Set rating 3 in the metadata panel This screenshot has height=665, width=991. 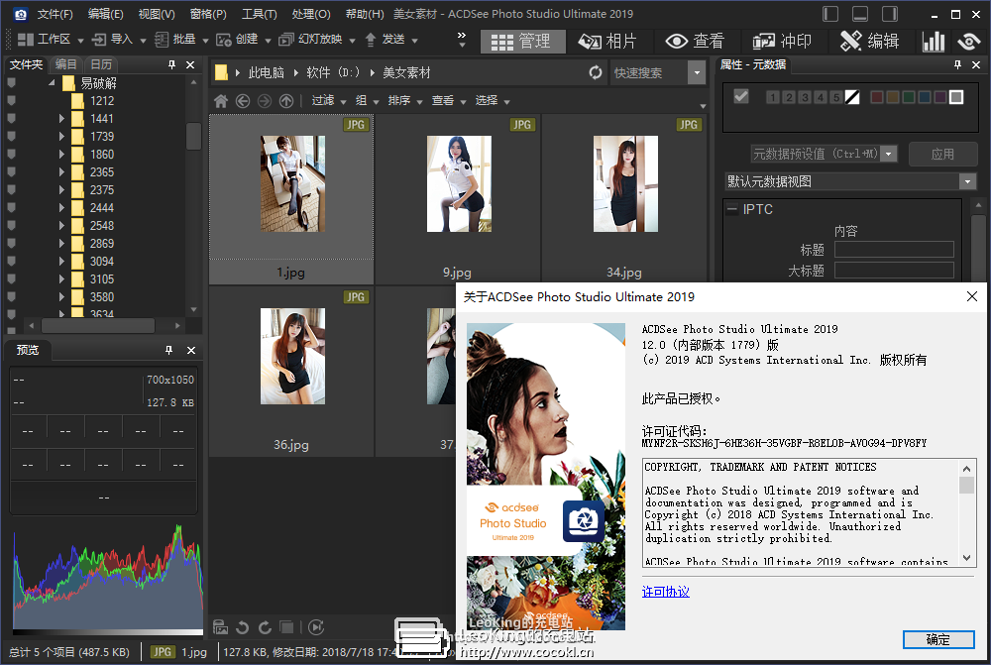click(804, 97)
